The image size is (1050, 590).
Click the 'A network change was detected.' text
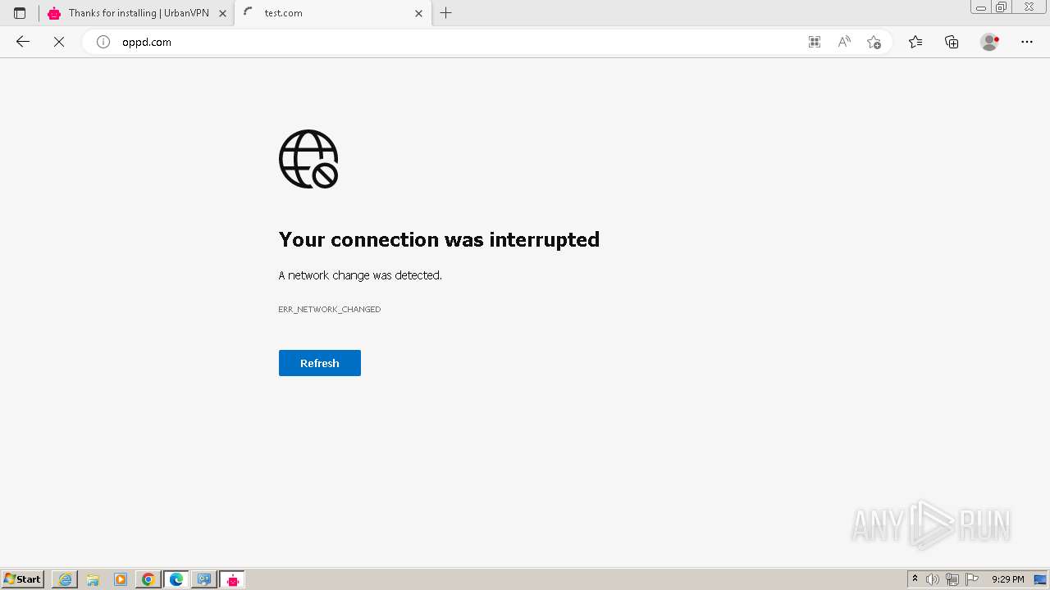[x=360, y=275]
